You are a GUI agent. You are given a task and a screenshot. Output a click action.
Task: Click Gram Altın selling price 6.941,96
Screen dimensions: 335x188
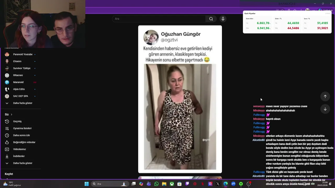(263, 28)
